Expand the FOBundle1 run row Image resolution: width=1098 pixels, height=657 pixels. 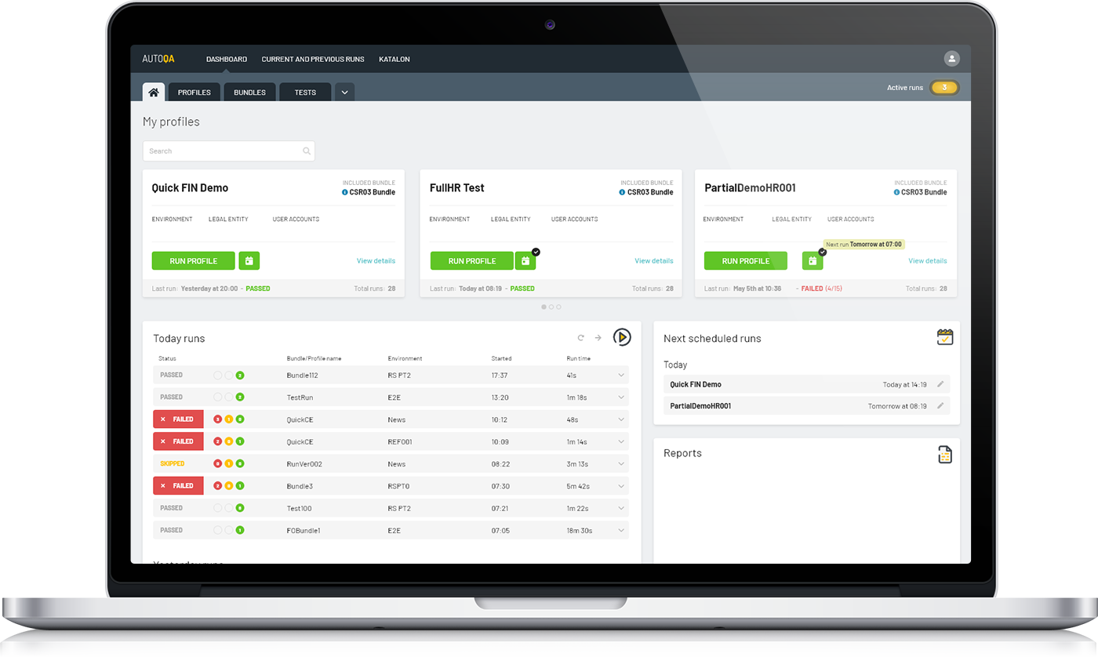[620, 531]
